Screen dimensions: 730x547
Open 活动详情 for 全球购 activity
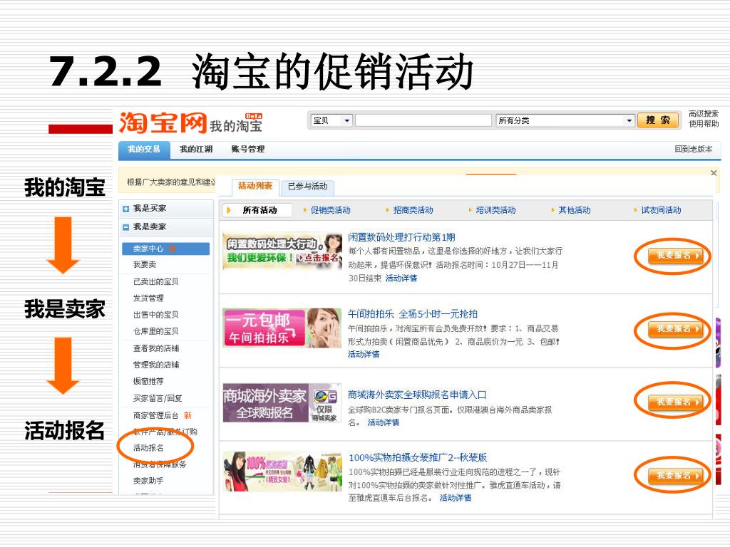(x=383, y=422)
